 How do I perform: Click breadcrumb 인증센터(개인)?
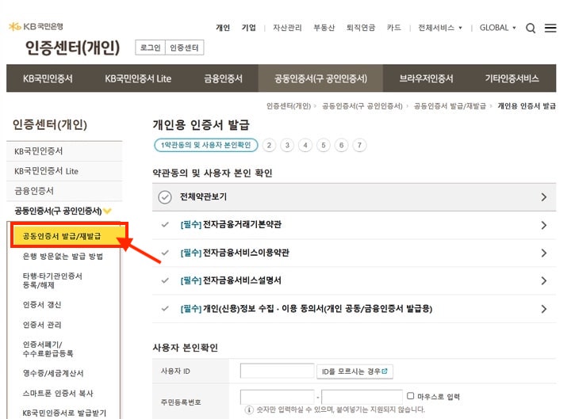tap(289, 106)
